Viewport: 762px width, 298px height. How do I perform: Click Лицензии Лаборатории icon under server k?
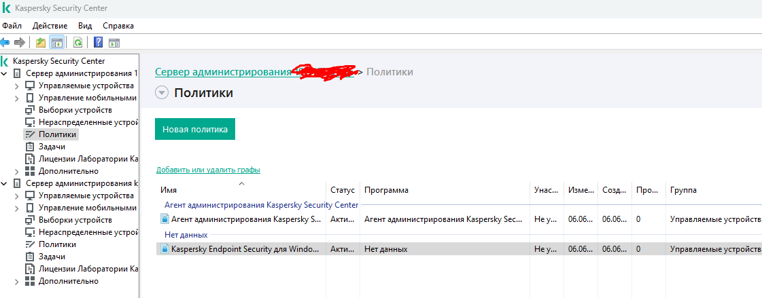[x=30, y=269]
